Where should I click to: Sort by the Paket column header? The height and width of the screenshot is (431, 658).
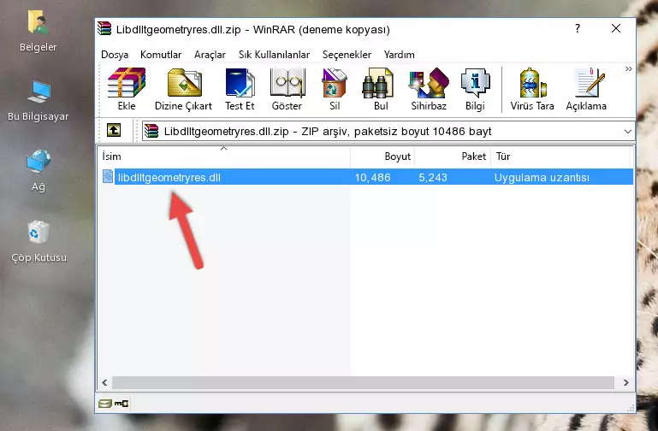pos(453,156)
